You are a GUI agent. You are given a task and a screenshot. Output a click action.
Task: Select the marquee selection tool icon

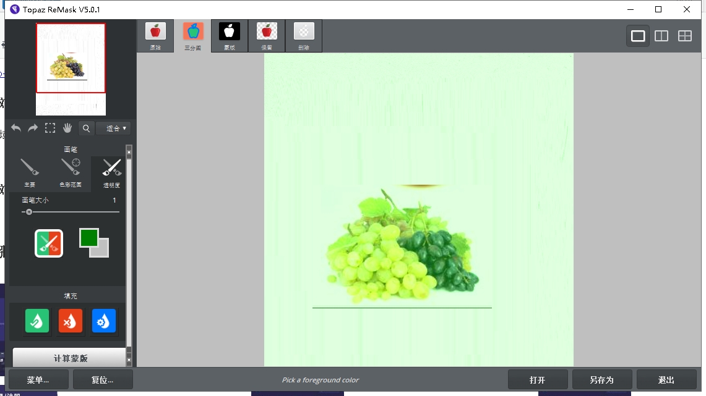point(50,128)
